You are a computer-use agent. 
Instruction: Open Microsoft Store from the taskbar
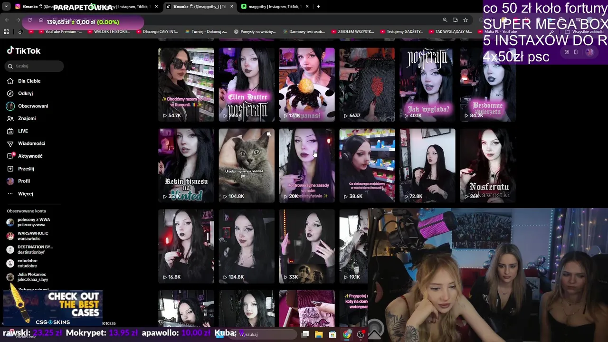click(332, 334)
